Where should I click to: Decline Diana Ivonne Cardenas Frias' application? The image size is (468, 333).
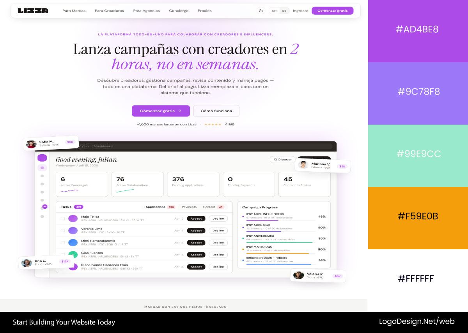(218, 267)
